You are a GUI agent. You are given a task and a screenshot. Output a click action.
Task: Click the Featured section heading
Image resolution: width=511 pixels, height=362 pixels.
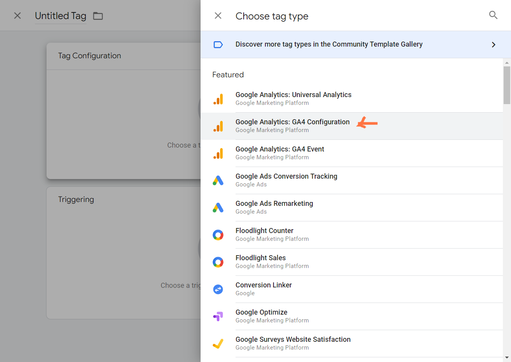pos(228,75)
